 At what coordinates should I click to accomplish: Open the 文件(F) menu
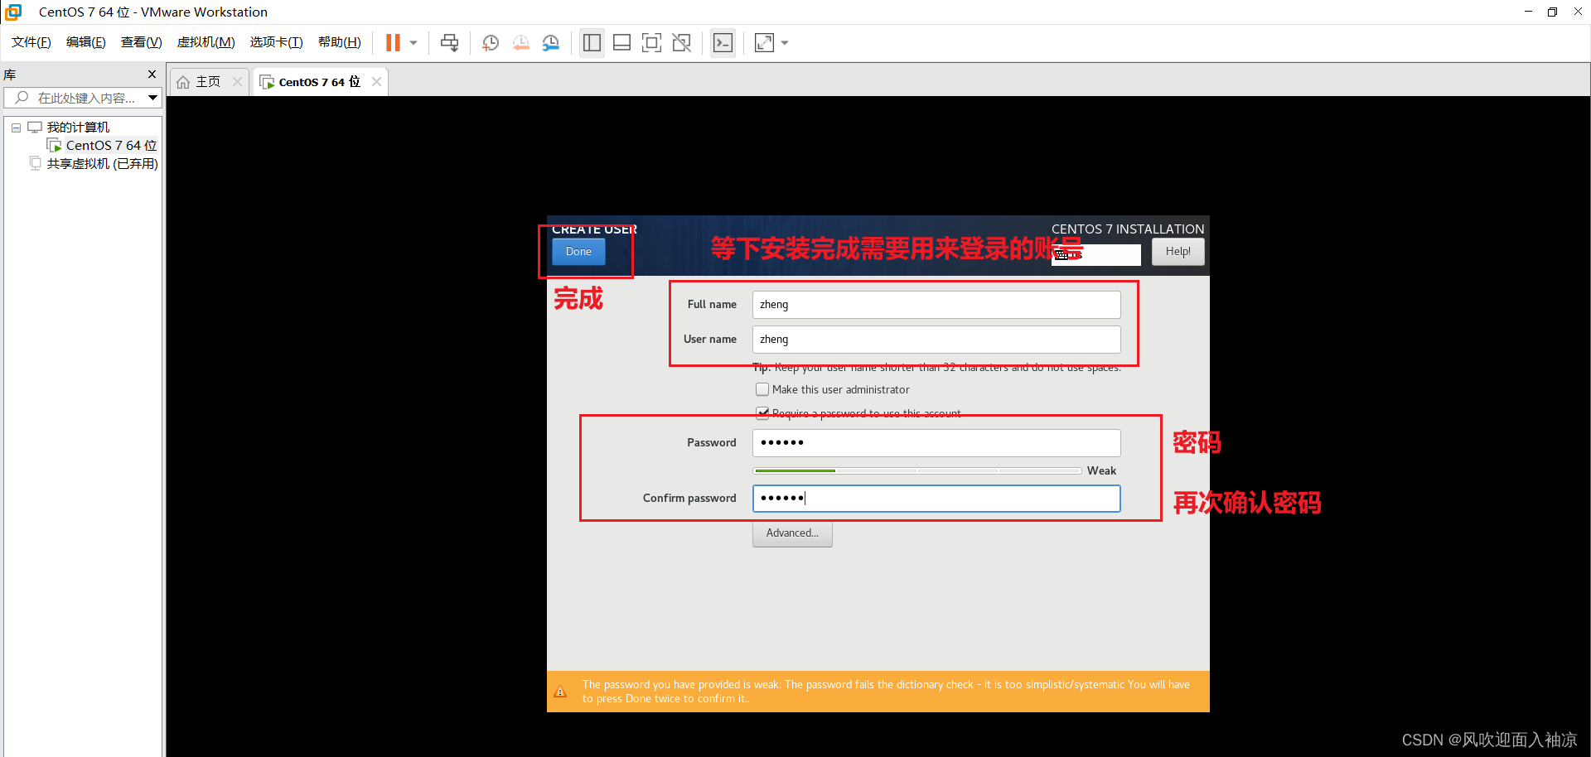tap(31, 42)
